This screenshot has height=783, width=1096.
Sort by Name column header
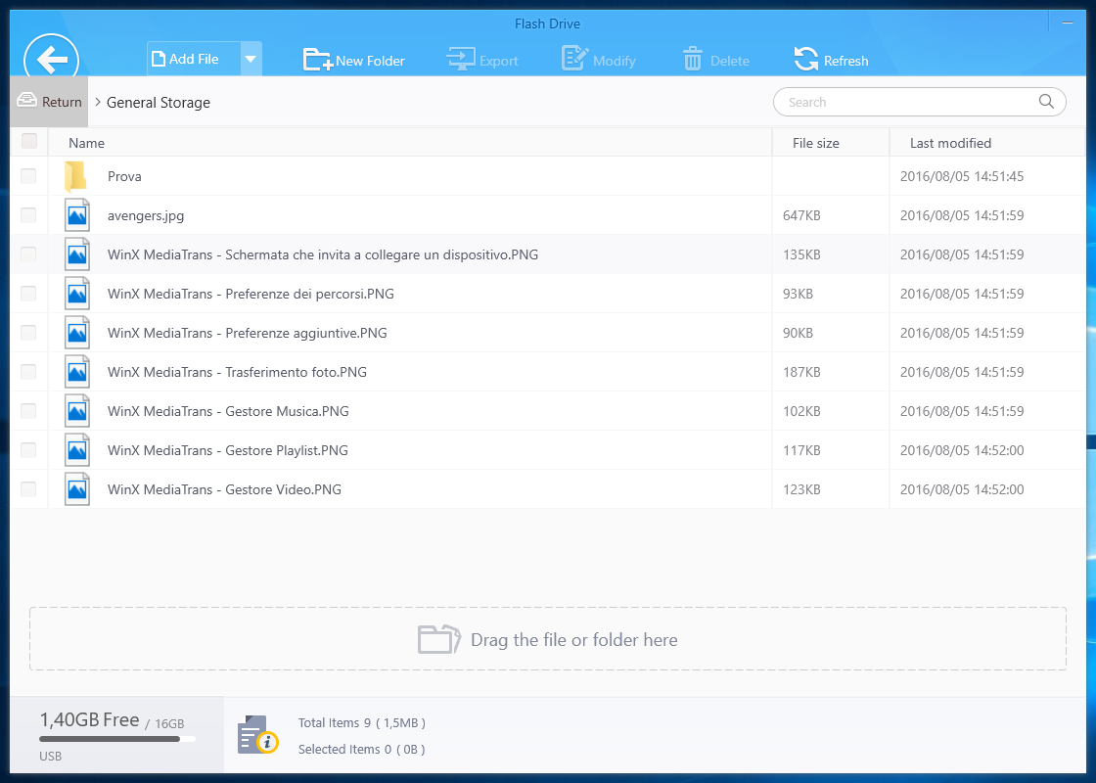point(410,143)
